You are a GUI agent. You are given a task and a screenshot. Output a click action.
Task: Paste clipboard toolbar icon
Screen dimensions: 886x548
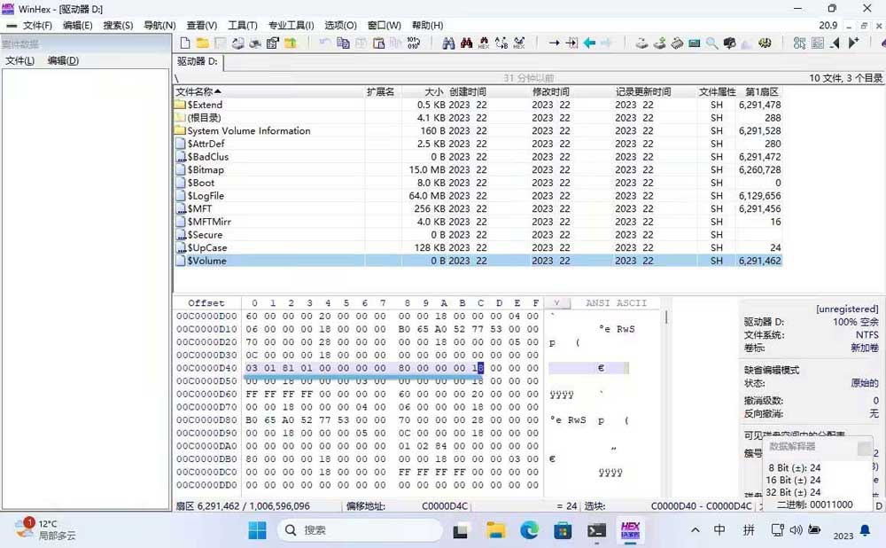tap(378, 43)
